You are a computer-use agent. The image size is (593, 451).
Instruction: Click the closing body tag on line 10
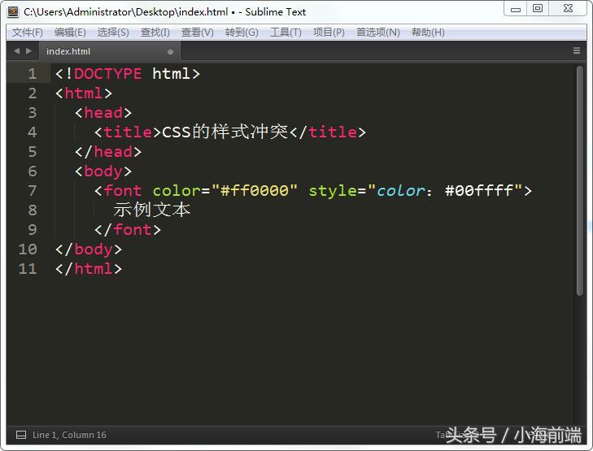[x=89, y=249]
